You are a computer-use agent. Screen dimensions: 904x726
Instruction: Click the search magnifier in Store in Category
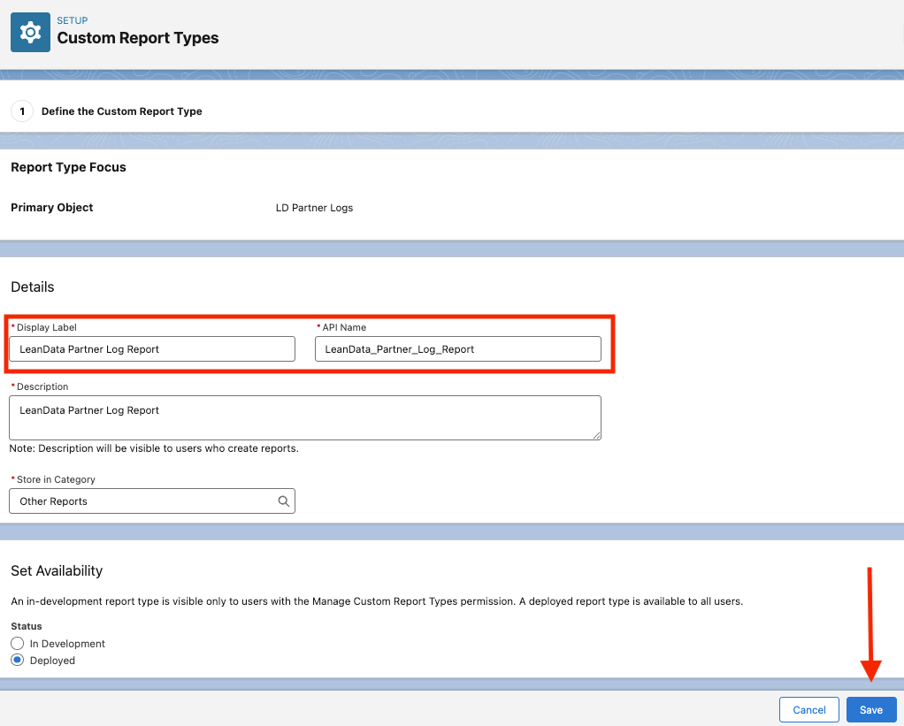click(x=283, y=501)
